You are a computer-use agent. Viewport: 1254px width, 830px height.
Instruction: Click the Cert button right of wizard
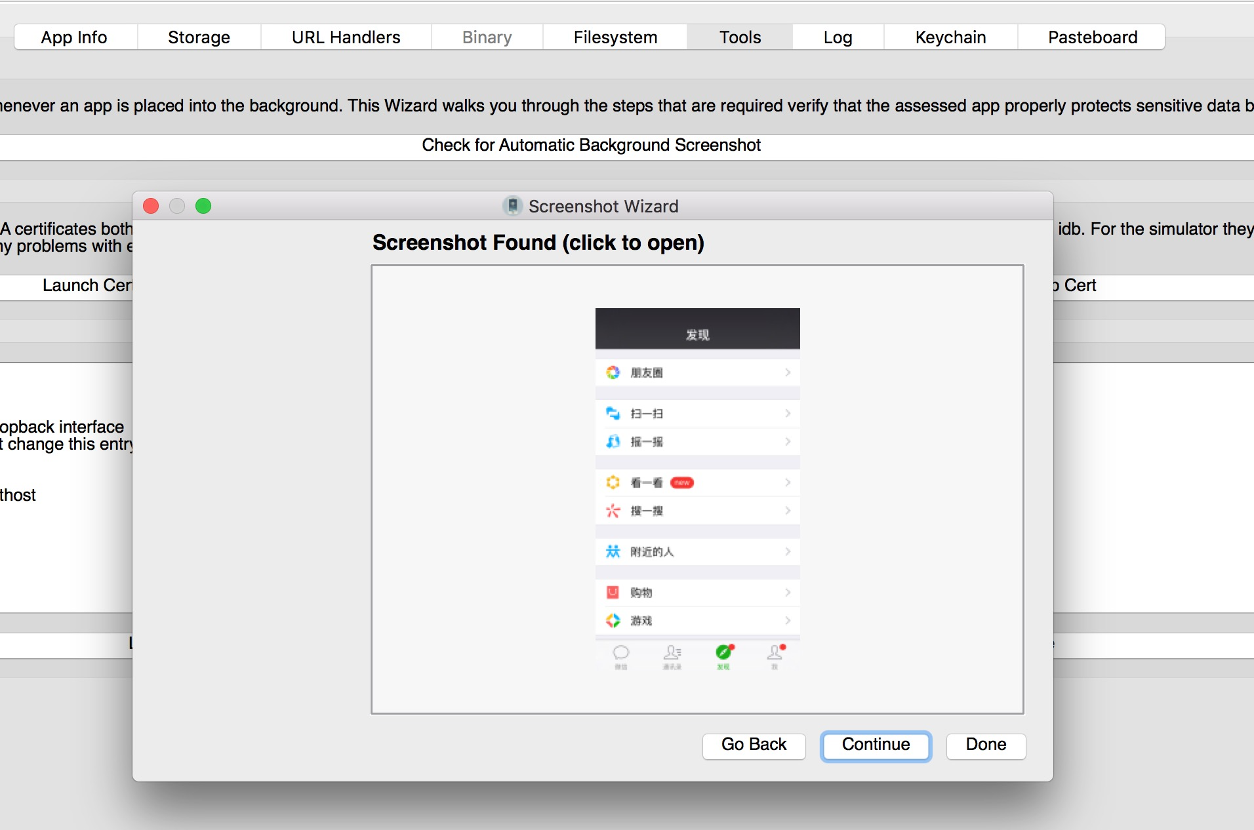click(1154, 287)
